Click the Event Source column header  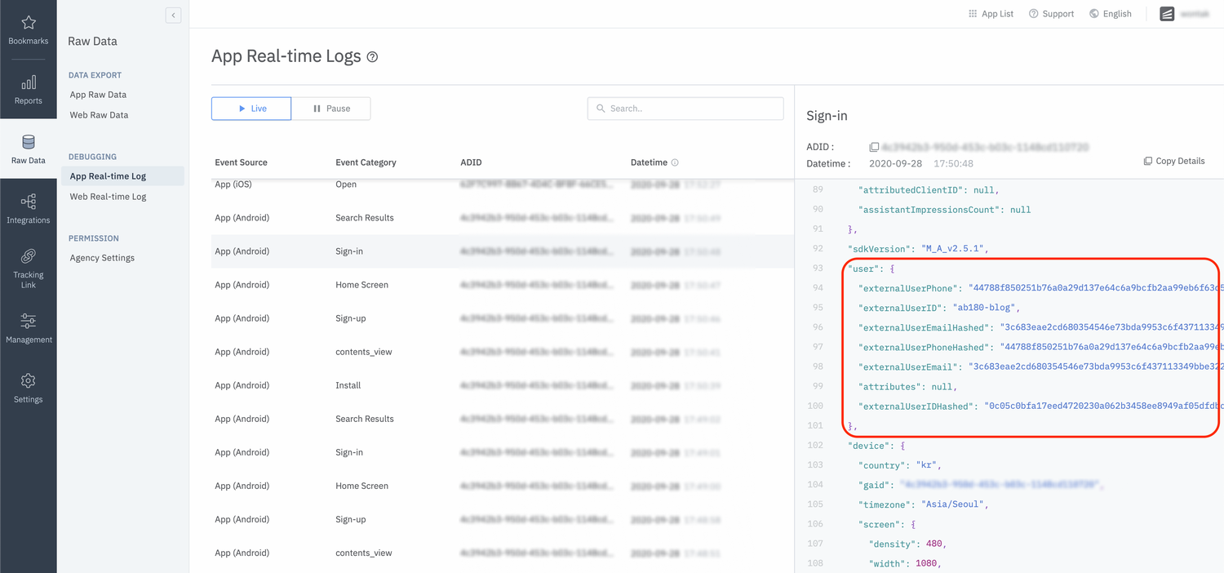click(x=241, y=162)
